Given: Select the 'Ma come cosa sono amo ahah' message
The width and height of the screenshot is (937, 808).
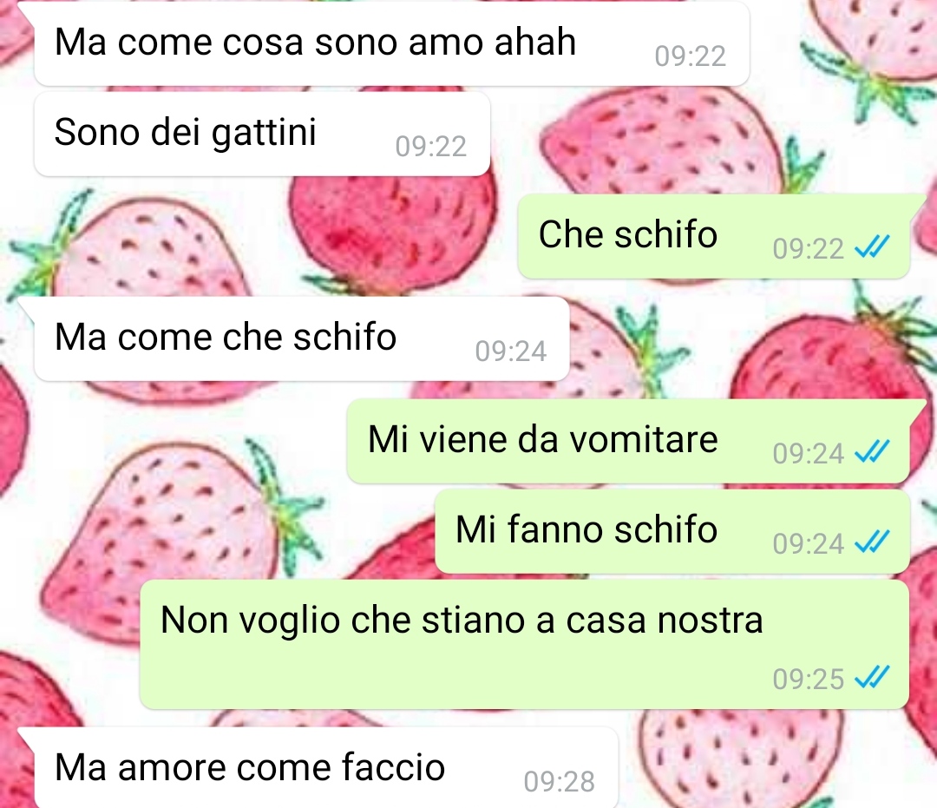Looking at the screenshot, I should pos(391,43).
